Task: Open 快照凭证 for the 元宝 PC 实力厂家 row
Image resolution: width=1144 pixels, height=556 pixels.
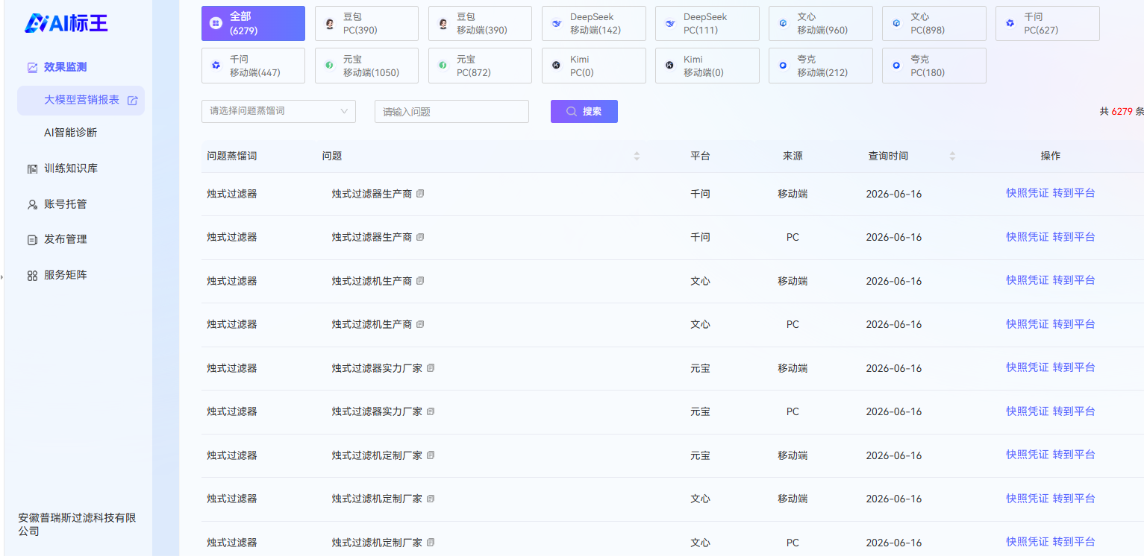Action: click(x=1027, y=411)
